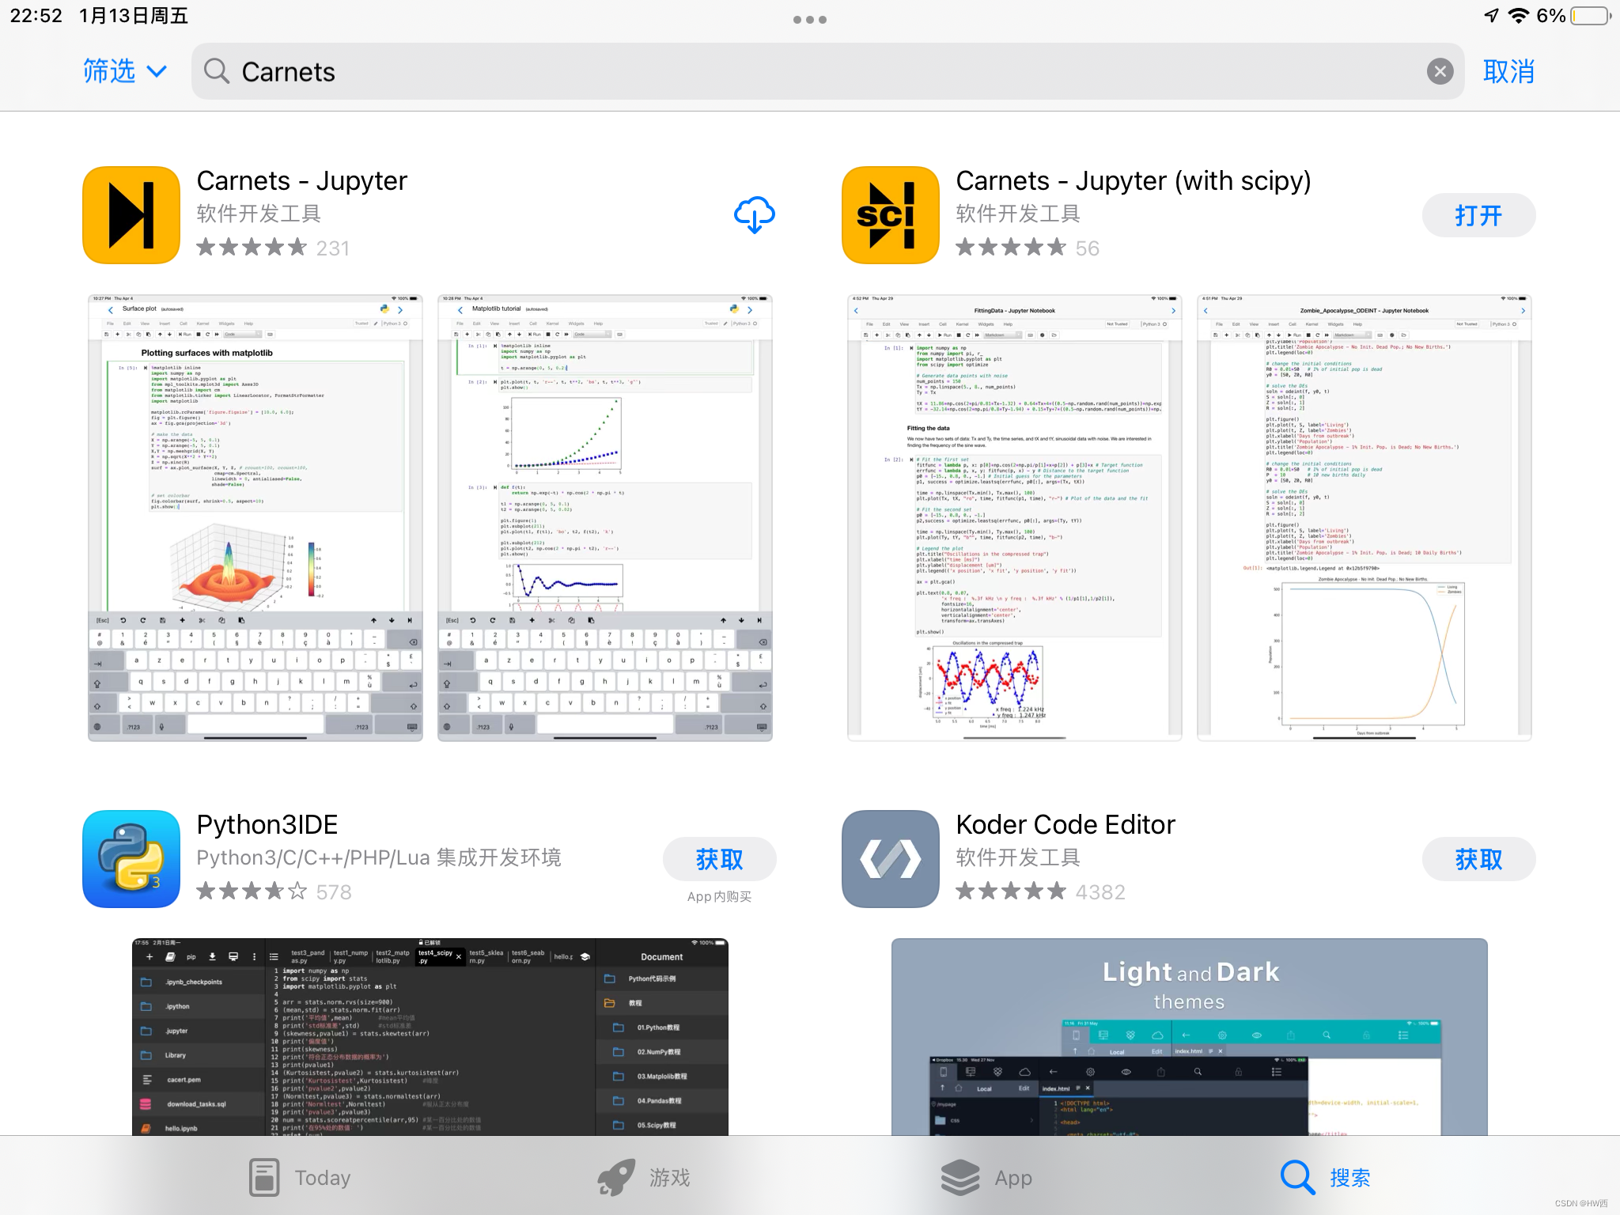
Task: Open the Surface plot screenshot thumbnail
Action: pyautogui.click(x=255, y=518)
